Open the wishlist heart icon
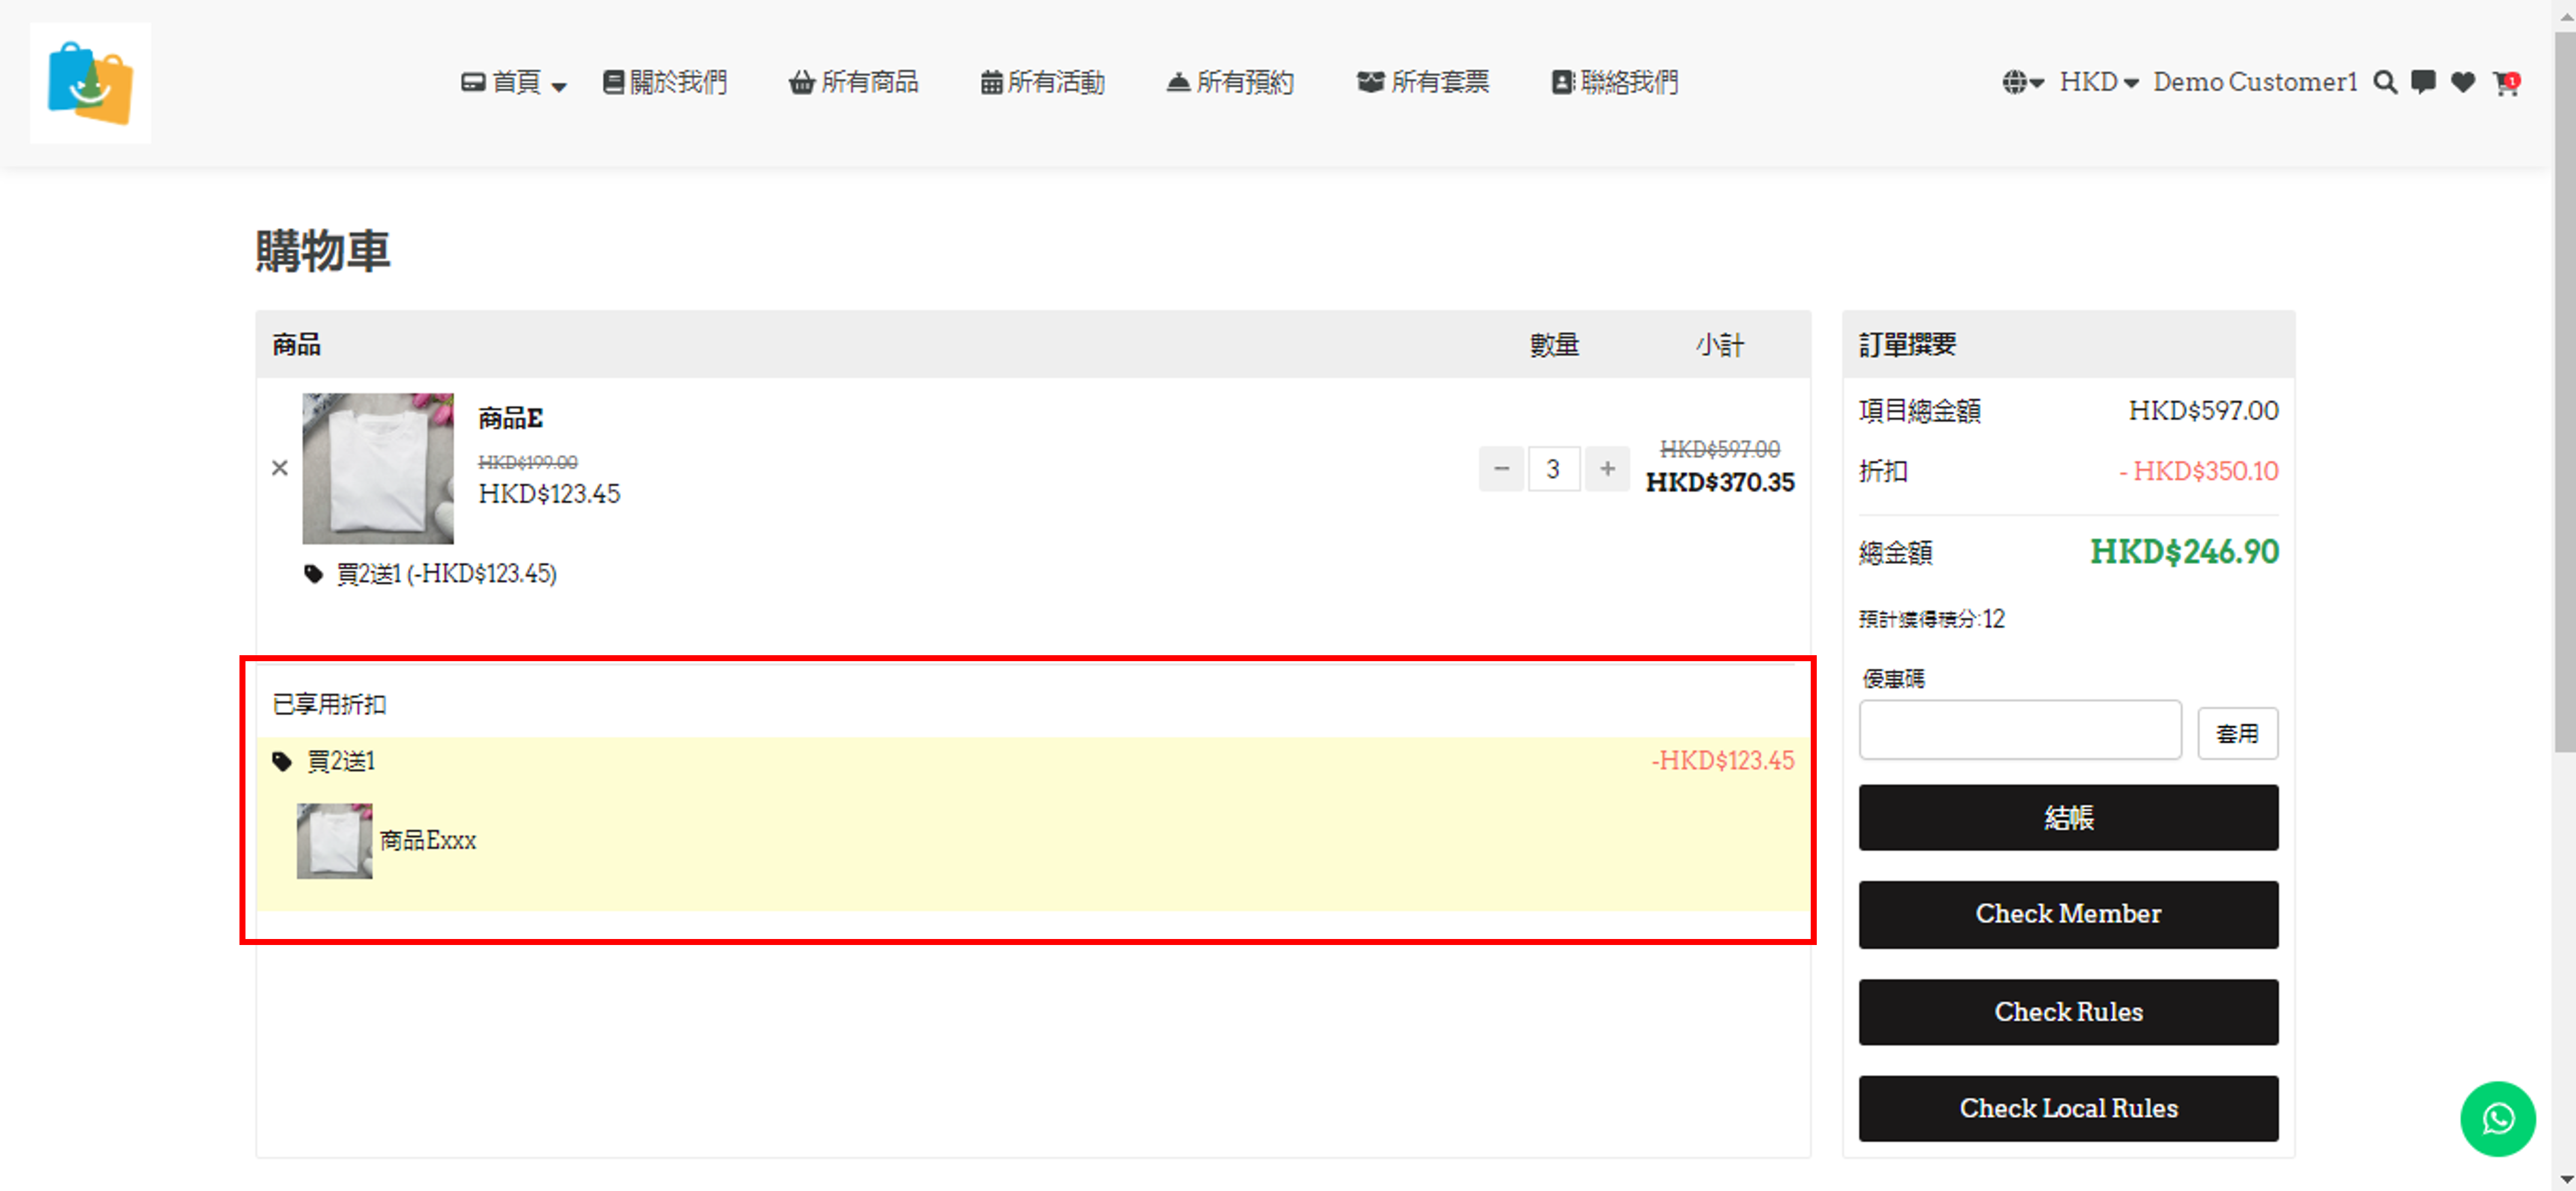Viewport: 2576px width, 1191px height. [2463, 82]
